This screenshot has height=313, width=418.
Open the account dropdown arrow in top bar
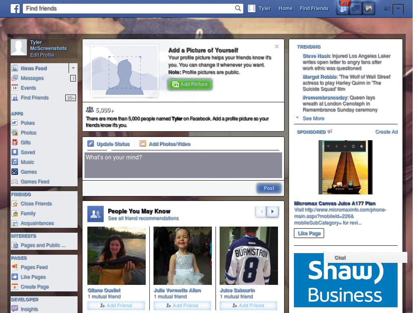[398, 9]
